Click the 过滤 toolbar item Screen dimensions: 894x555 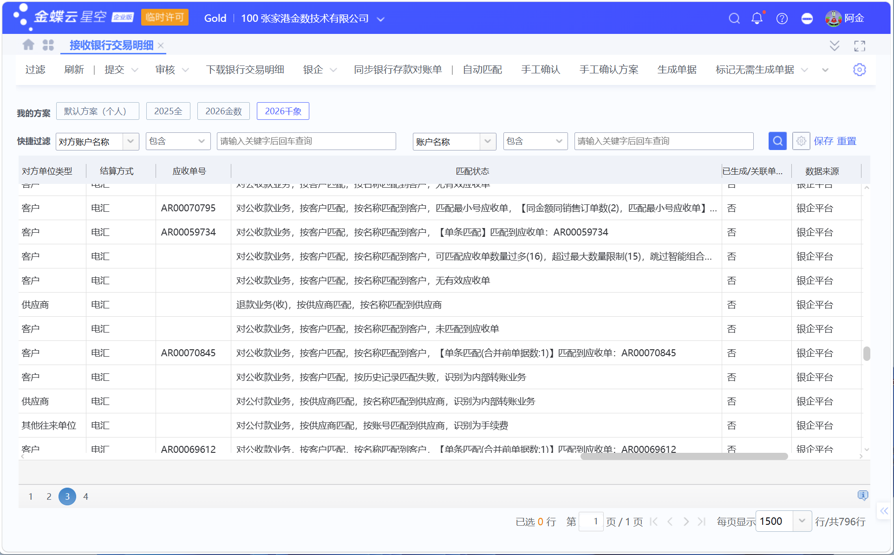point(35,70)
